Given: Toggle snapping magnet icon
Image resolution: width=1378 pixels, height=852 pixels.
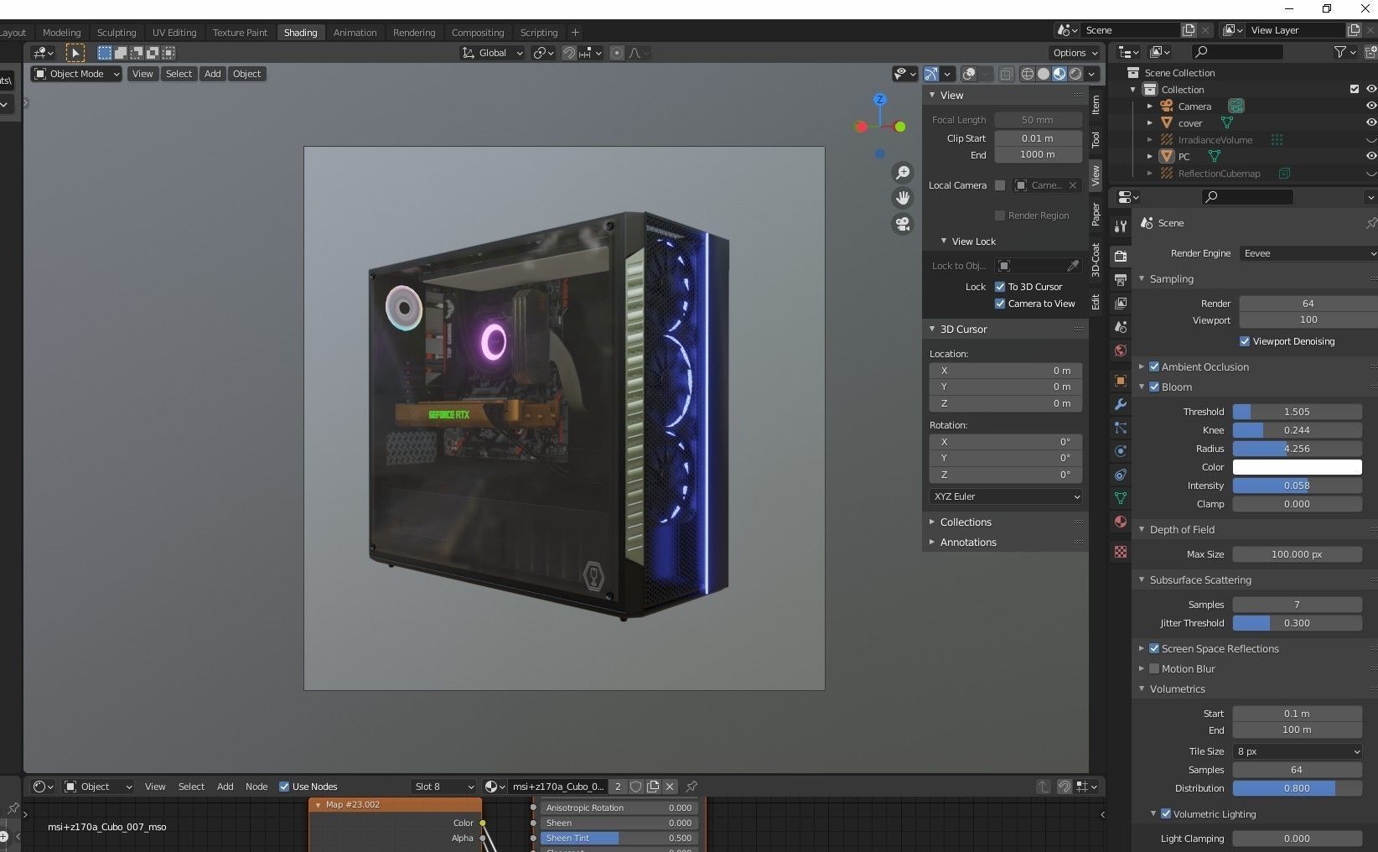Looking at the screenshot, I should (569, 53).
